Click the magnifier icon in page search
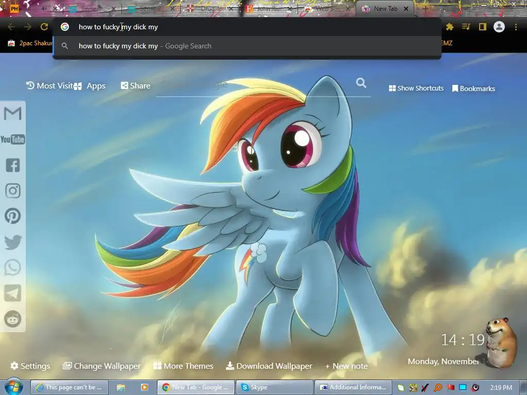The height and width of the screenshot is (395, 527). 361,83
